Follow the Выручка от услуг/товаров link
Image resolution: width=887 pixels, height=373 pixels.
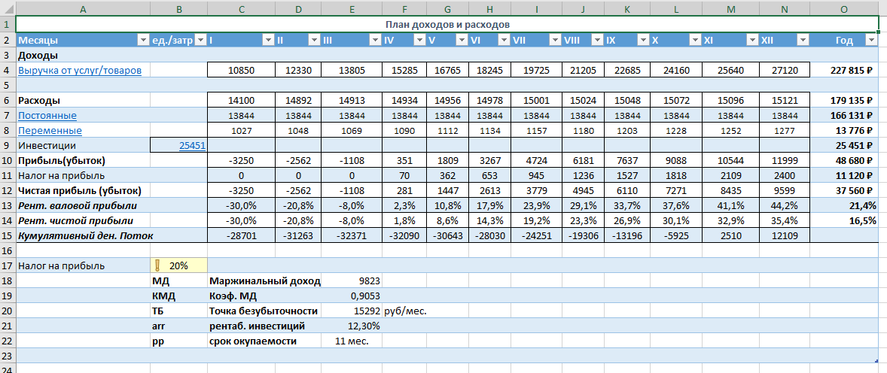80,71
